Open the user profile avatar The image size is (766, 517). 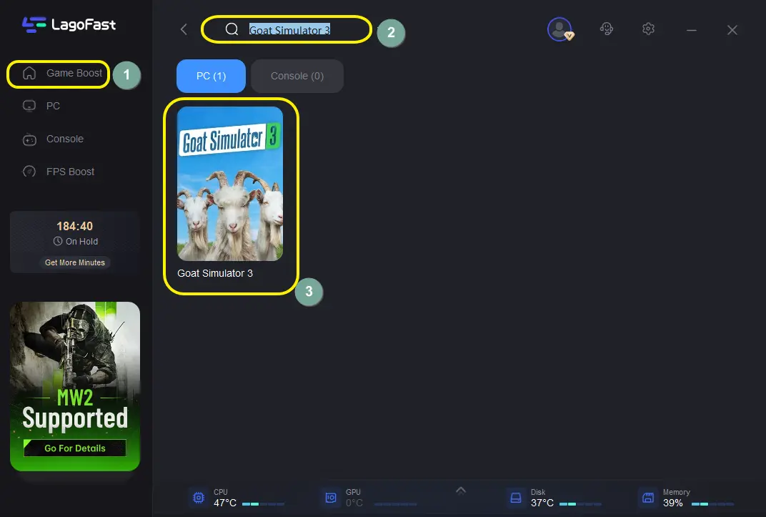pyautogui.click(x=559, y=29)
